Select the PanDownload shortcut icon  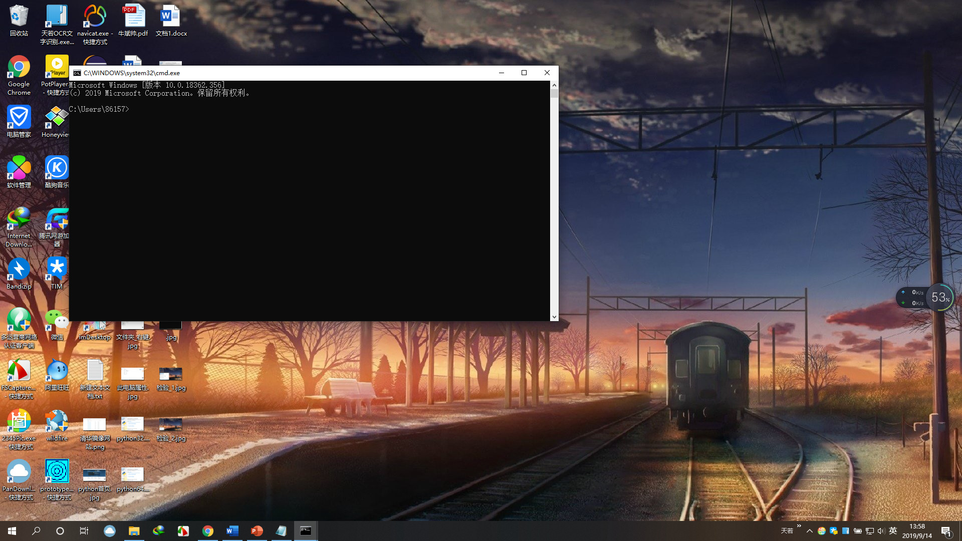point(19,480)
